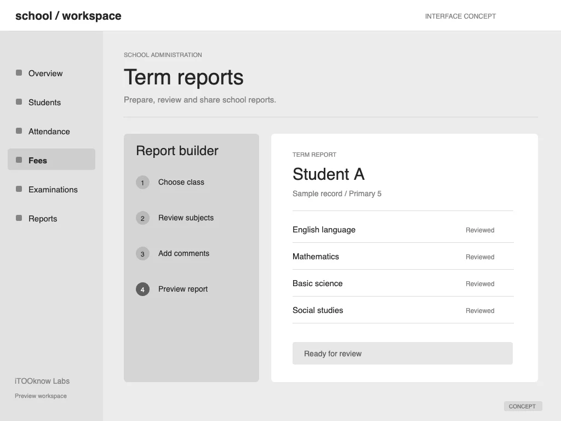561x421 pixels.
Task: Click the square icon beside Examinations
Action: point(19,189)
